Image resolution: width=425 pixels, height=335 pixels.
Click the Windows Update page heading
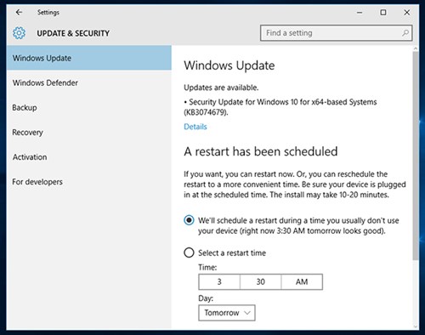click(x=229, y=65)
